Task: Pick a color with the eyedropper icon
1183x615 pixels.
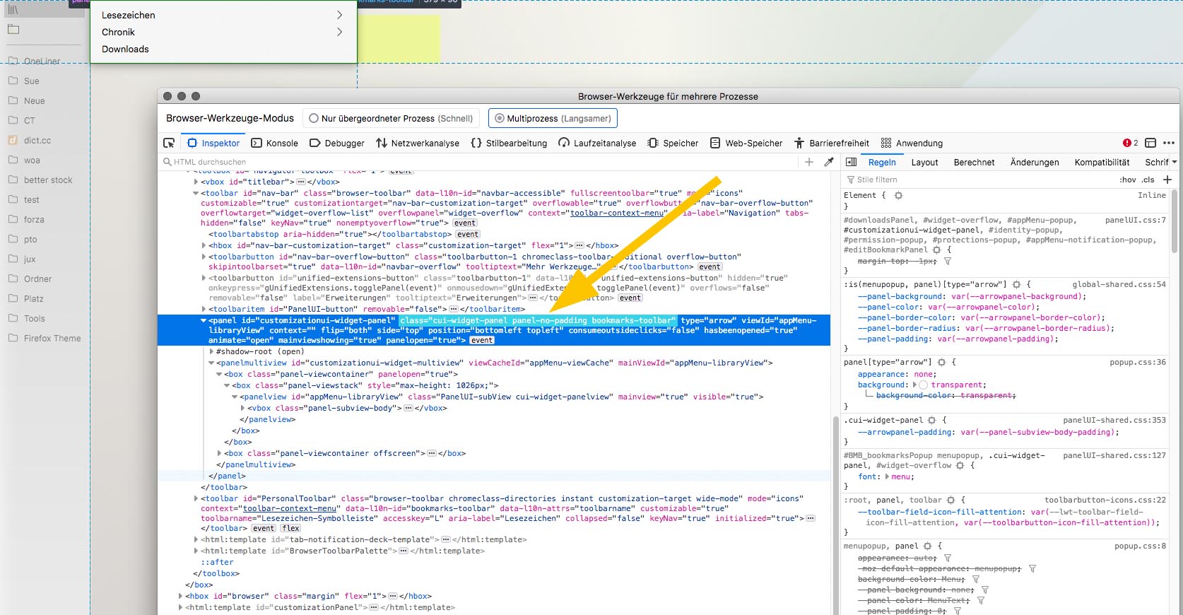Action: (829, 162)
